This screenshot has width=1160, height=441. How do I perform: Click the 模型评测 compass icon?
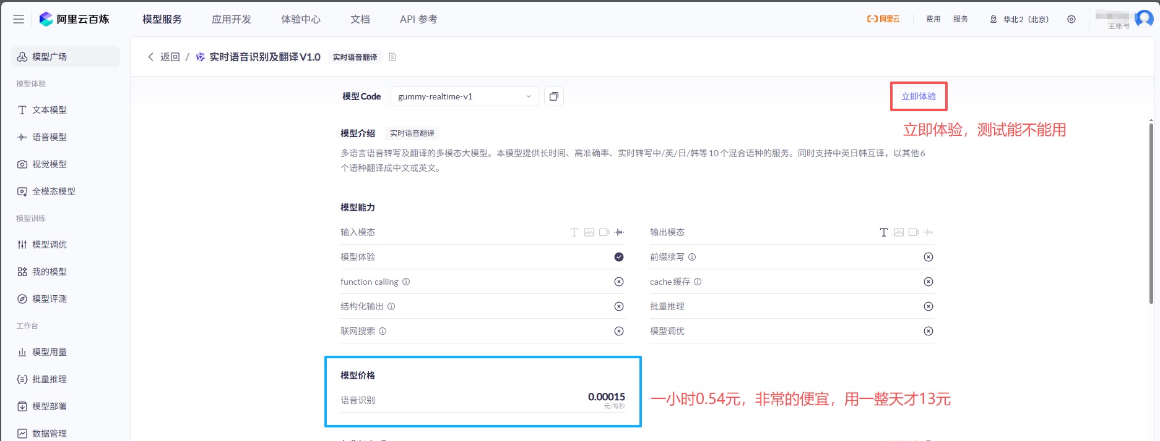22,299
